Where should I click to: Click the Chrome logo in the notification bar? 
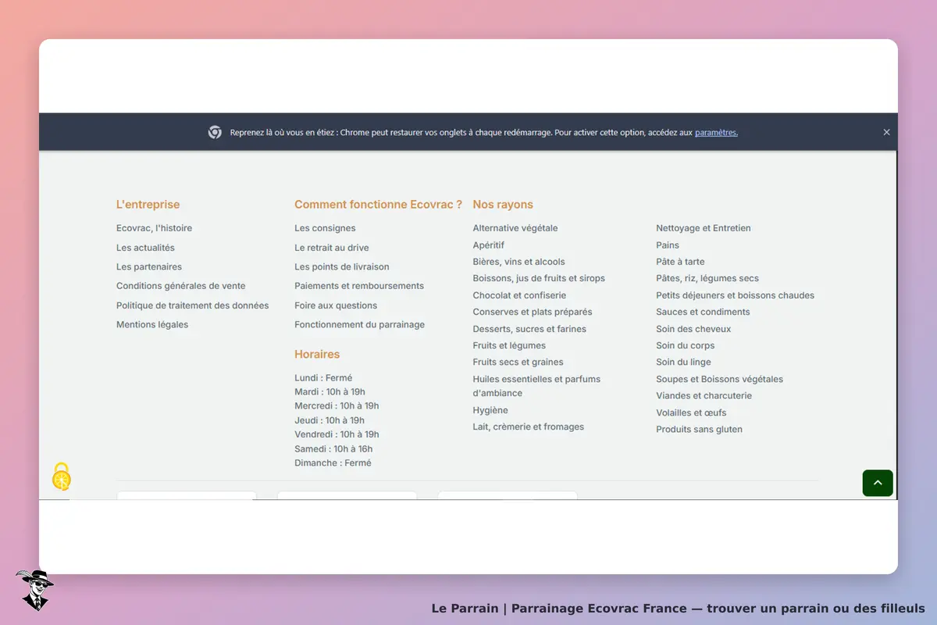[x=215, y=132]
